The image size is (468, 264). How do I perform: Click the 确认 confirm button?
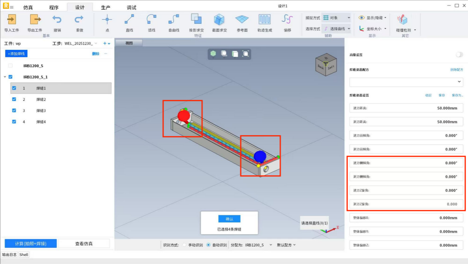coord(229,219)
